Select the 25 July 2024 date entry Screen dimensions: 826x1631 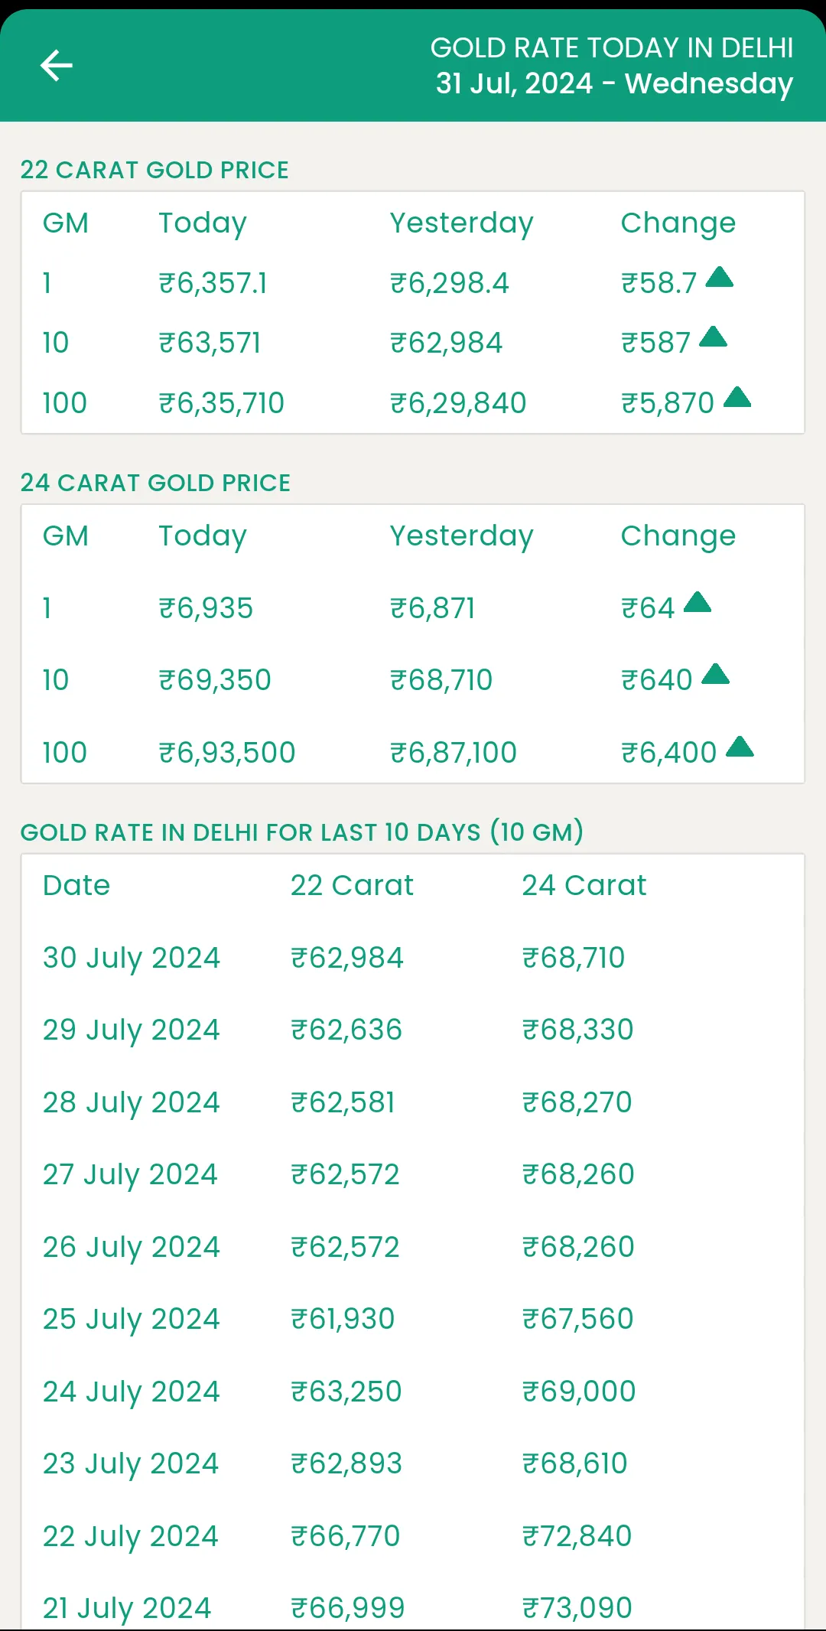click(132, 1320)
